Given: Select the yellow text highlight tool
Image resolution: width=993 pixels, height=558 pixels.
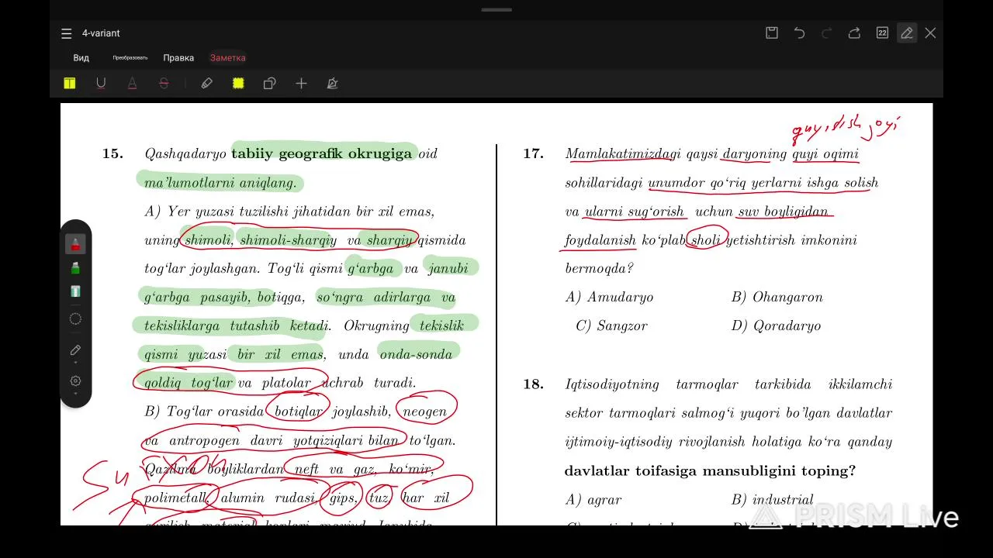Looking at the screenshot, I should pyautogui.click(x=70, y=84).
